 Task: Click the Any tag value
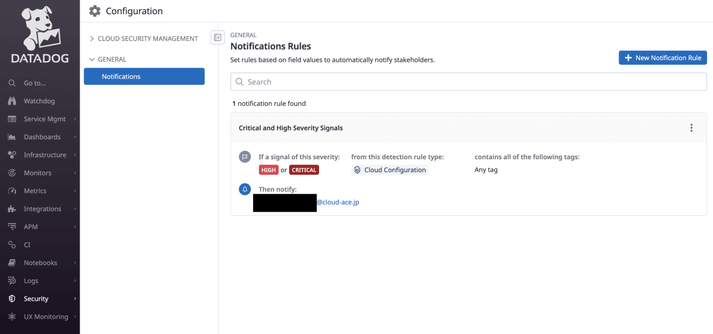[x=486, y=170]
